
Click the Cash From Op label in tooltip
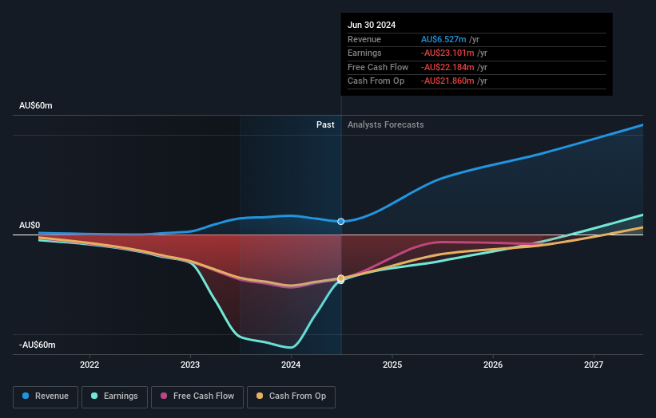click(x=376, y=81)
